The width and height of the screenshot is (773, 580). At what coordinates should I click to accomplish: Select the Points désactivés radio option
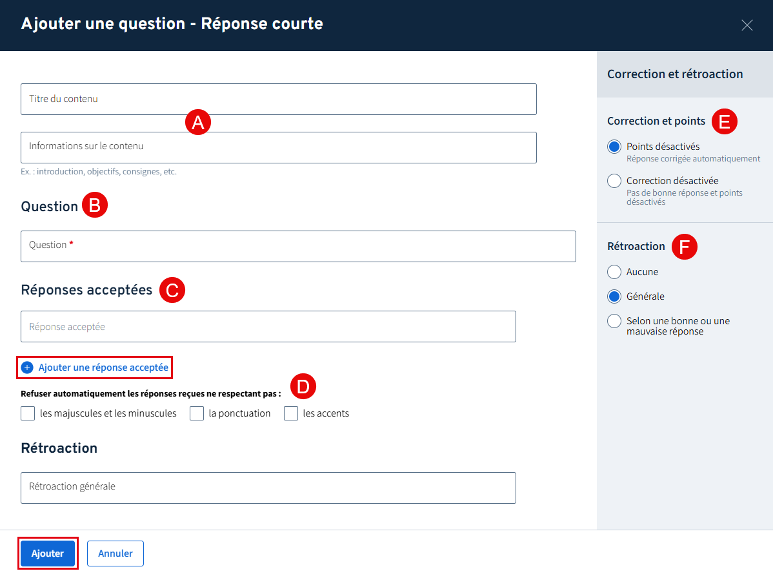[x=614, y=147]
